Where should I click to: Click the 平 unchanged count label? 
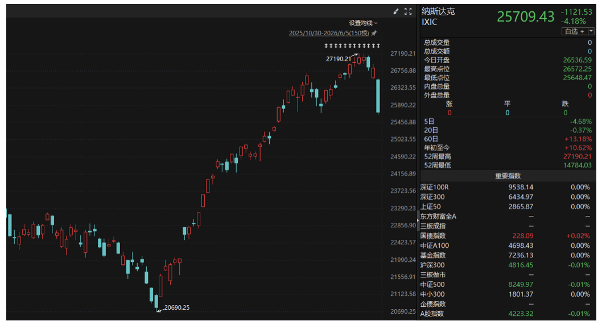tap(507, 104)
